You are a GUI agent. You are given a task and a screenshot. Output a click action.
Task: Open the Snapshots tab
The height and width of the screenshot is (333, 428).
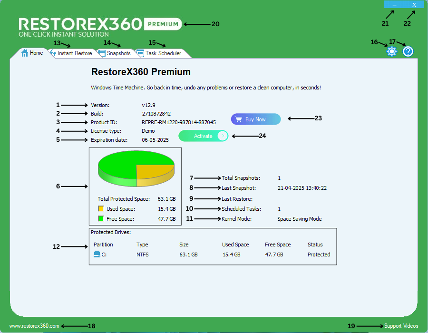[115, 53]
